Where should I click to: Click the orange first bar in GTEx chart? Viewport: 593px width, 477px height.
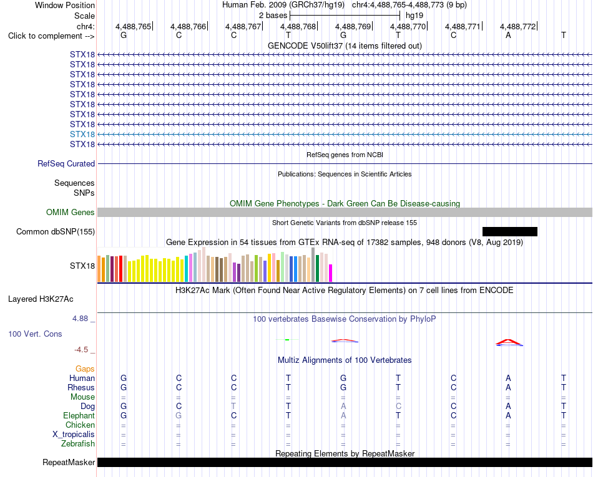99,269
